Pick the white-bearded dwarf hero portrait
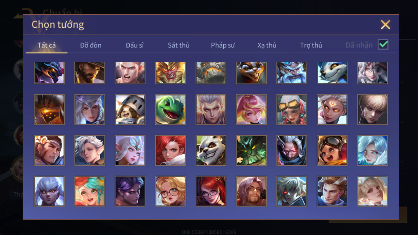 pos(292,73)
